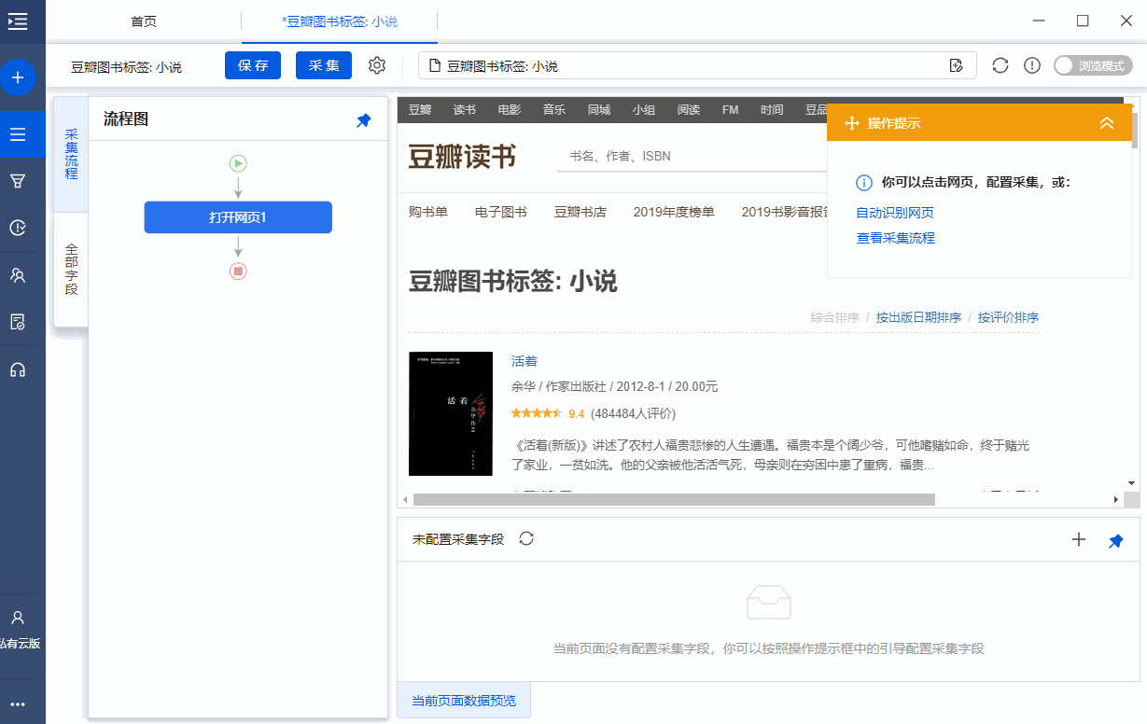Click 小组 in the site navigation bar
Image resolution: width=1147 pixels, height=724 pixels.
click(x=644, y=110)
